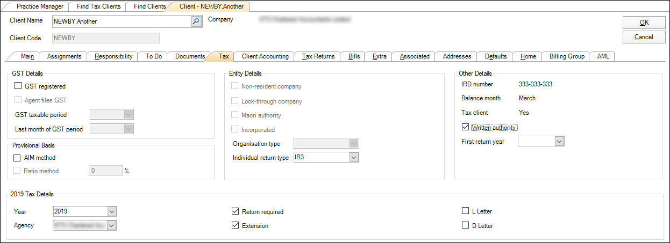
Task: Select the AML tab
Action: click(x=603, y=56)
